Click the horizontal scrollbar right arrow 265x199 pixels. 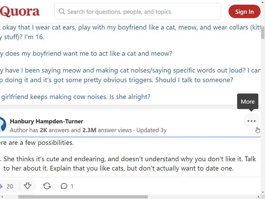point(259,197)
